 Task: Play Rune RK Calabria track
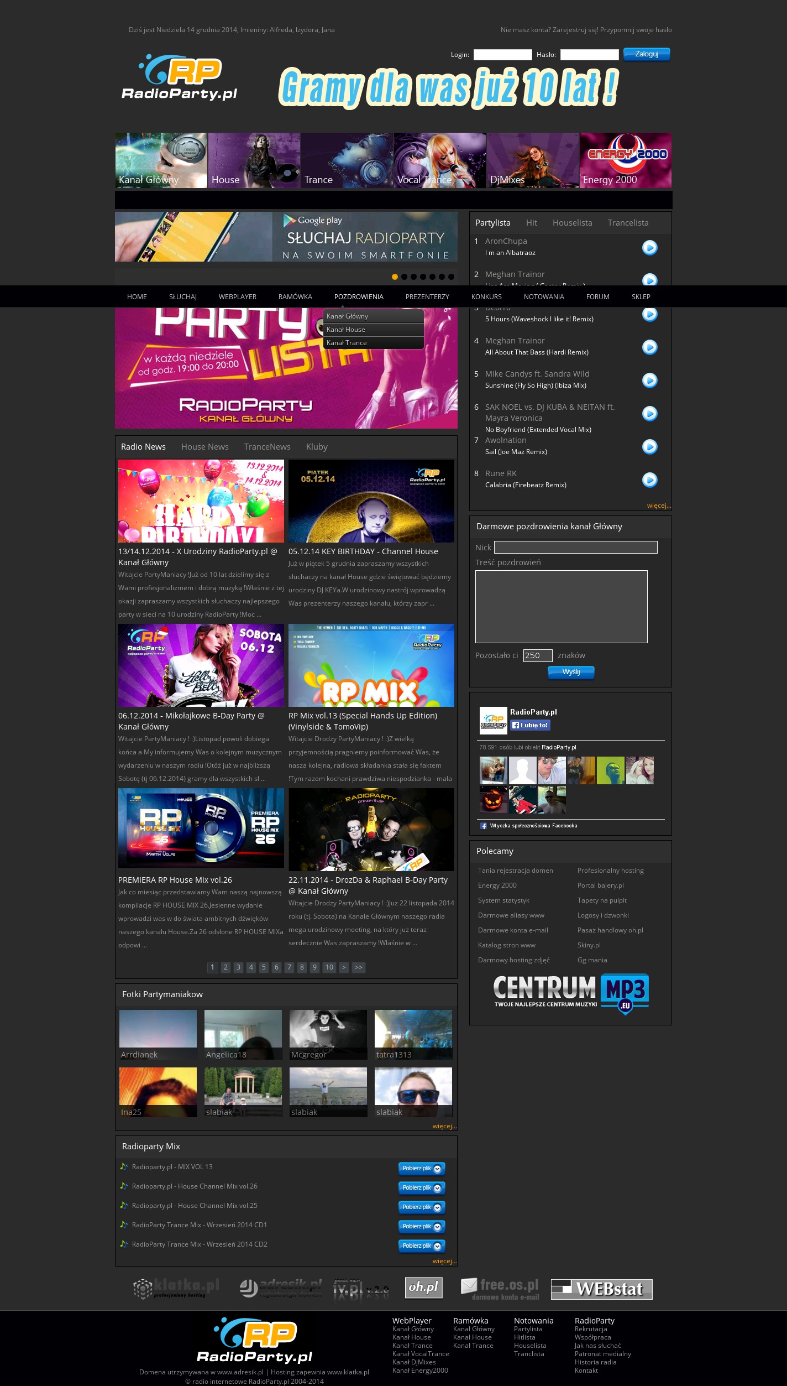point(649,480)
